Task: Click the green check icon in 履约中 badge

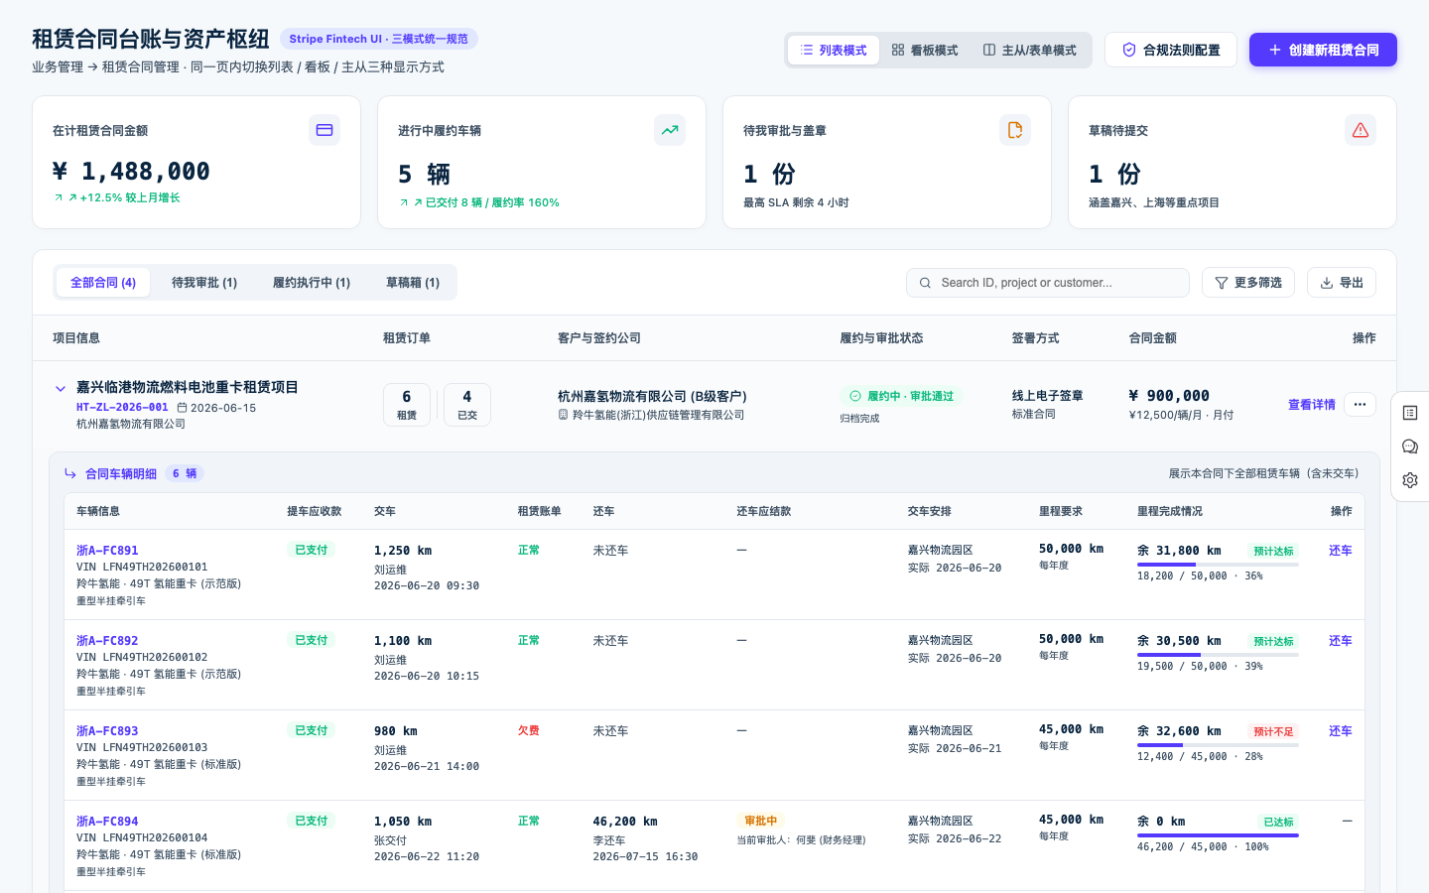Action: pyautogui.click(x=855, y=396)
